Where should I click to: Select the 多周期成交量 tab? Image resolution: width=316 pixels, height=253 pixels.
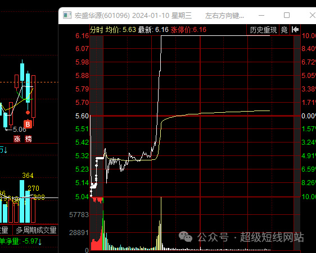[36, 230]
